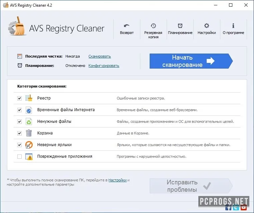
Task: Select the Поврежденные приложения category name
Action: coord(65,156)
